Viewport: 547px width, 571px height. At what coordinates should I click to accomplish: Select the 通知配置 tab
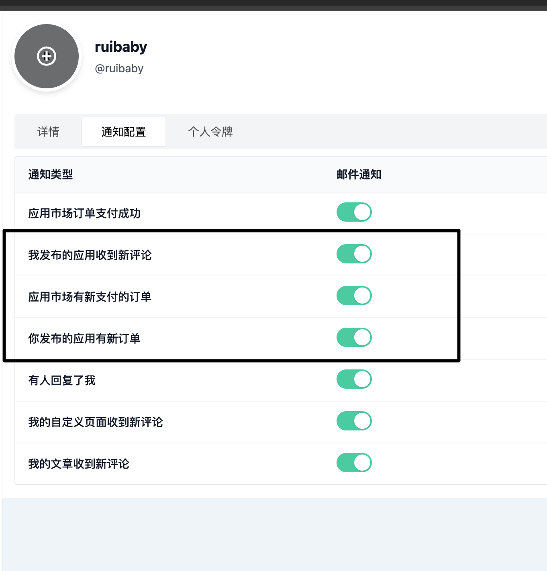click(123, 131)
